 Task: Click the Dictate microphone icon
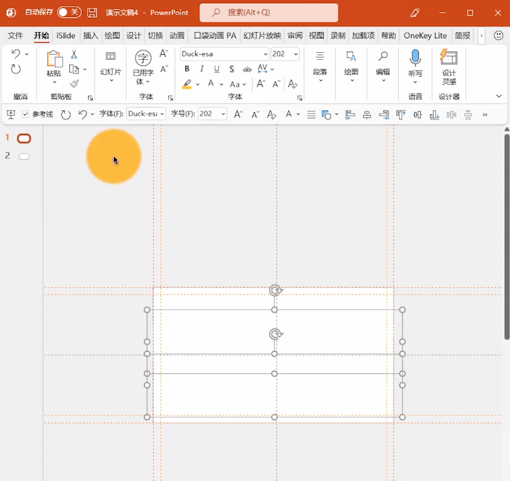click(415, 58)
